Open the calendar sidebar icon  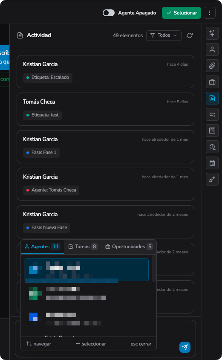212,163
